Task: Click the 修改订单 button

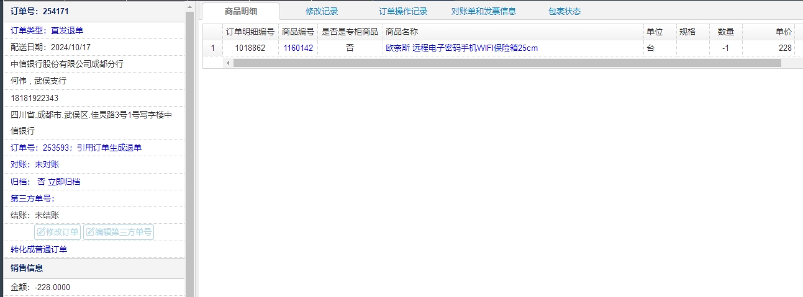Action: pyautogui.click(x=58, y=233)
